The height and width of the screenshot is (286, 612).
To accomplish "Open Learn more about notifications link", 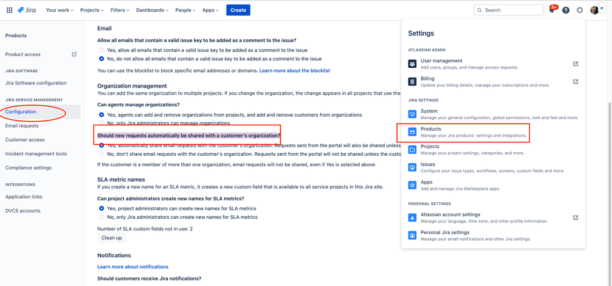I will click(x=133, y=266).
